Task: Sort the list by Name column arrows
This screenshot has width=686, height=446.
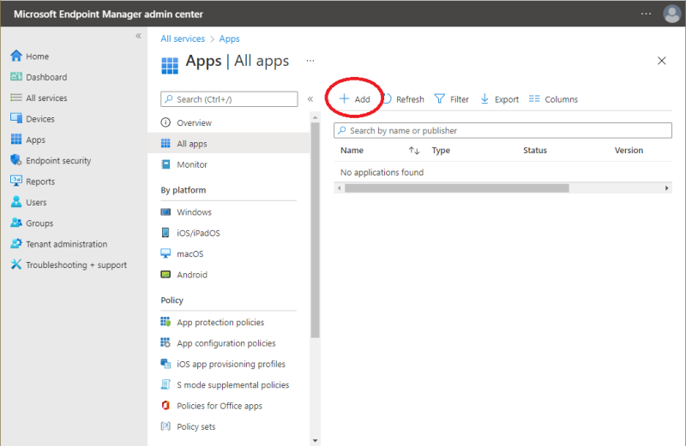Action: 414,151
